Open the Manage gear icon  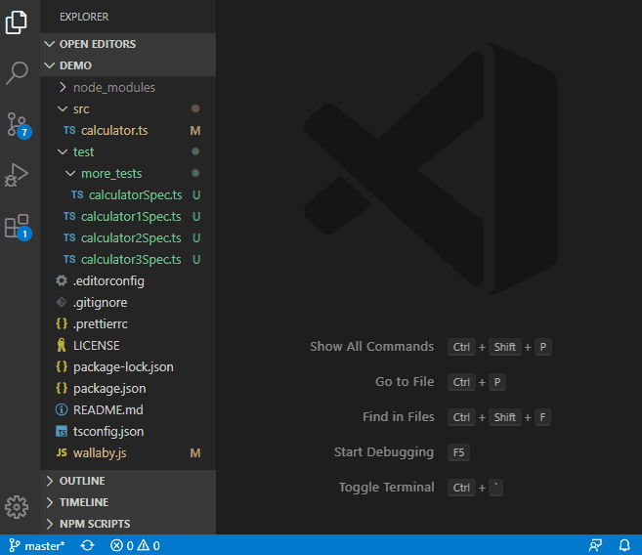point(17,506)
